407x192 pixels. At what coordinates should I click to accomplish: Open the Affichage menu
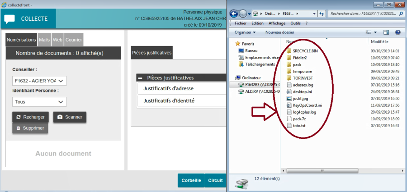(x=277, y=23)
